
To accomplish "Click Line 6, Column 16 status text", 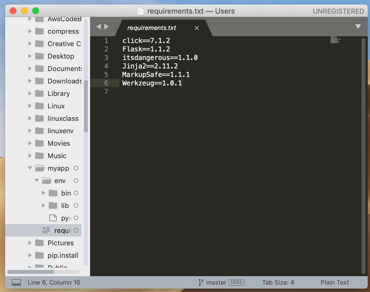I will [54, 282].
